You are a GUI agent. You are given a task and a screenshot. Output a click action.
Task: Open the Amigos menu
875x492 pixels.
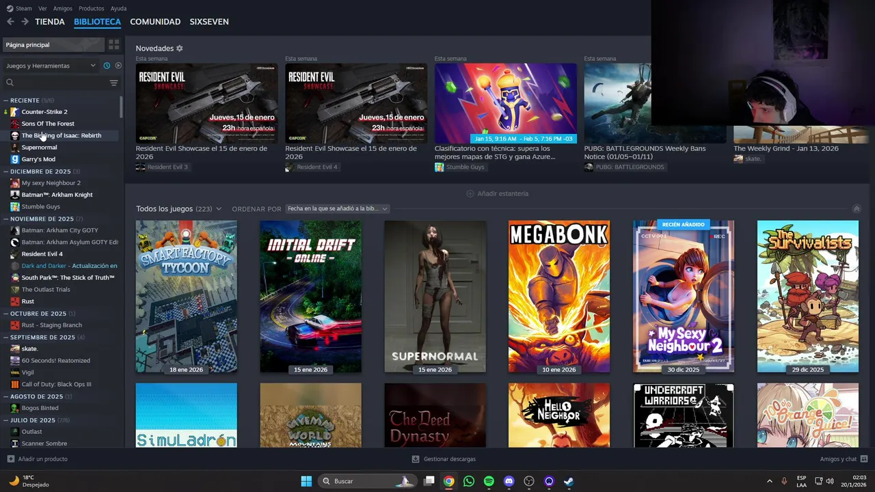(x=63, y=8)
